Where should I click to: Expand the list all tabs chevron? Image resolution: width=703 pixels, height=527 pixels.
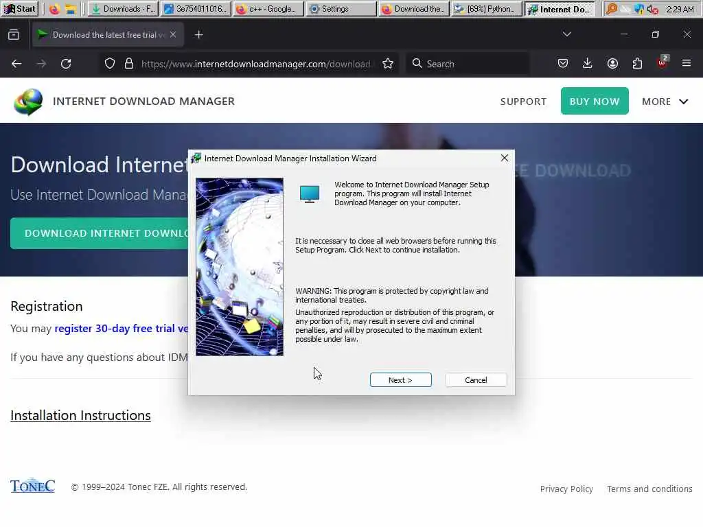pos(566,34)
